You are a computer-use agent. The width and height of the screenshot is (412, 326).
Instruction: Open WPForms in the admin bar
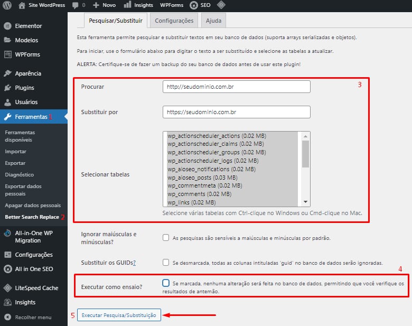coord(172,5)
